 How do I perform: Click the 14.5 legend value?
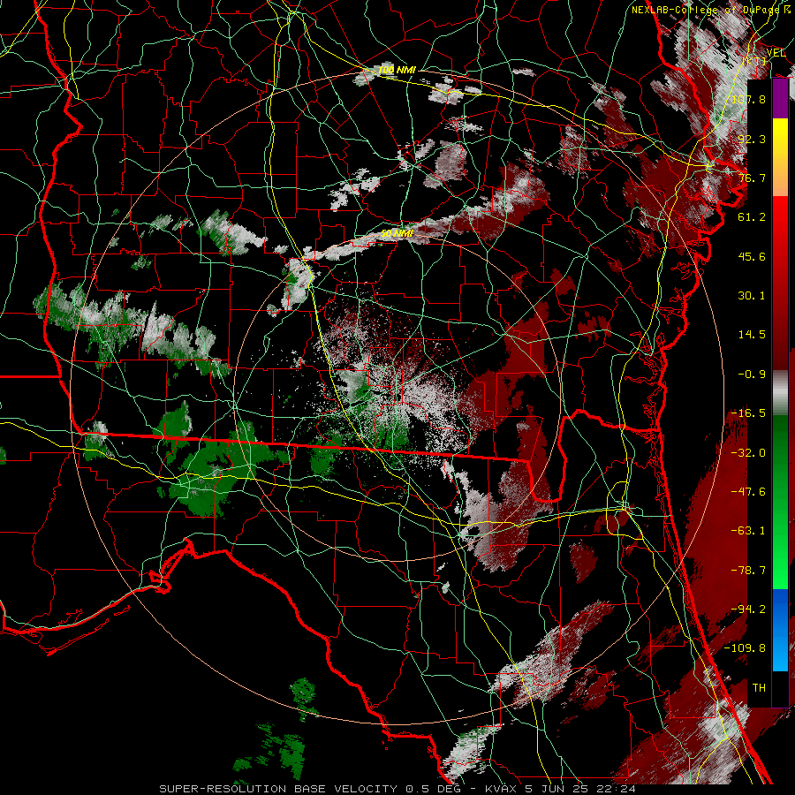(x=752, y=335)
